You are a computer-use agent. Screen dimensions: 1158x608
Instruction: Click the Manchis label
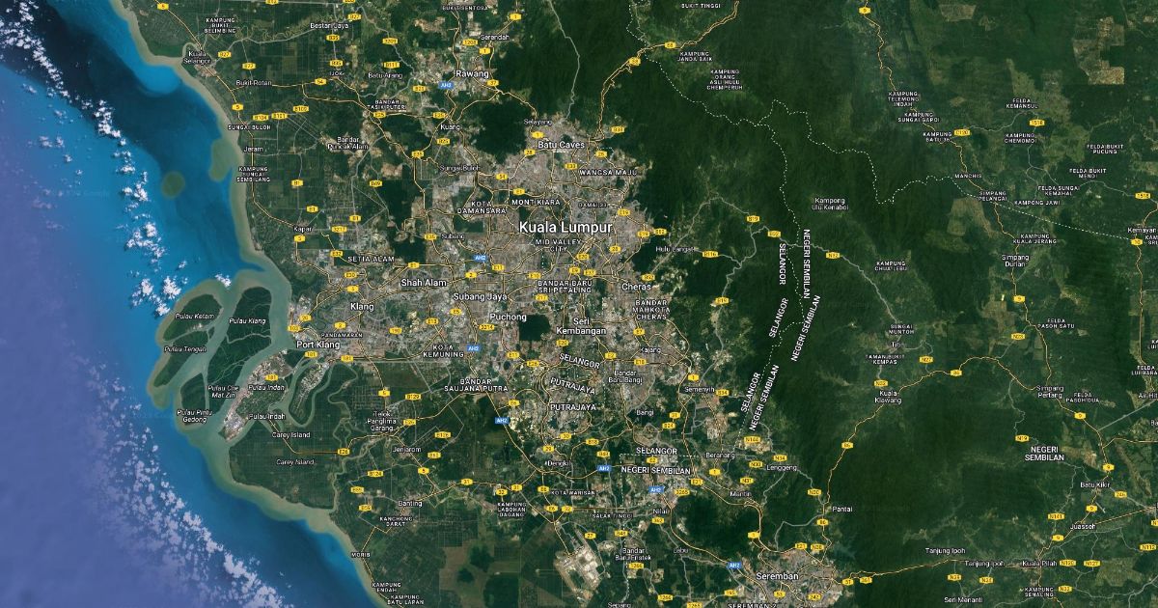coord(968,177)
